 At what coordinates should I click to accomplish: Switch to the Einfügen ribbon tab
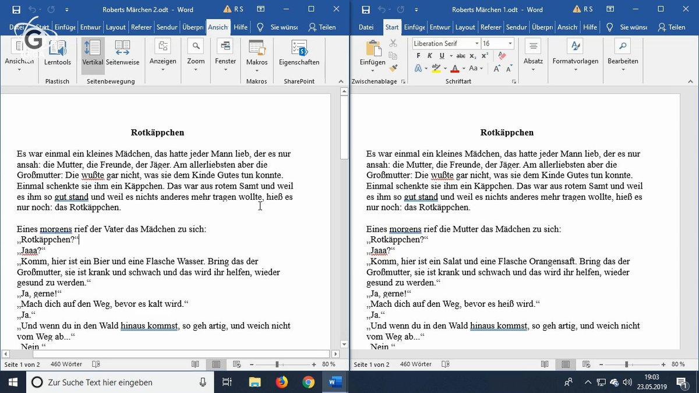tap(414, 27)
